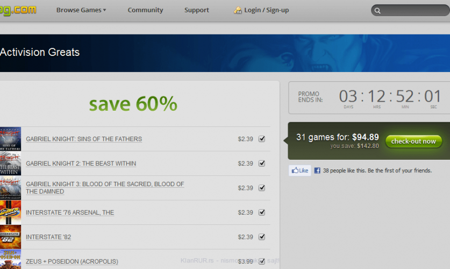
Task: Click the Facebook logo icon beside like count
Action: pyautogui.click(x=317, y=171)
